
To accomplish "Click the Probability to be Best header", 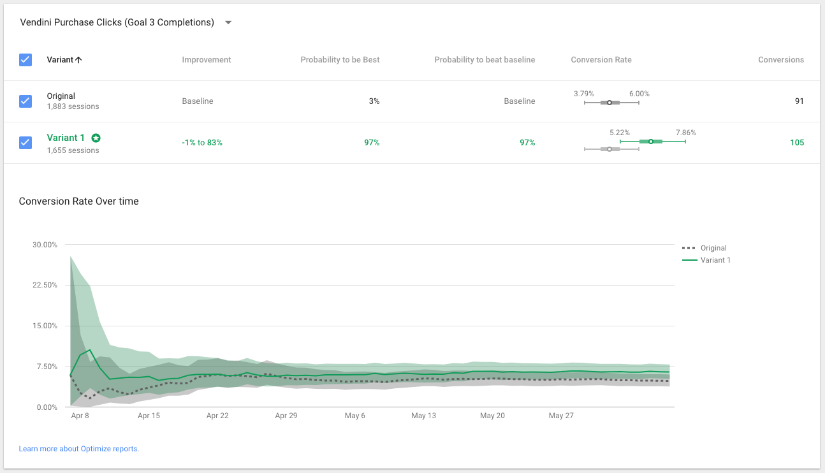I will [x=340, y=60].
